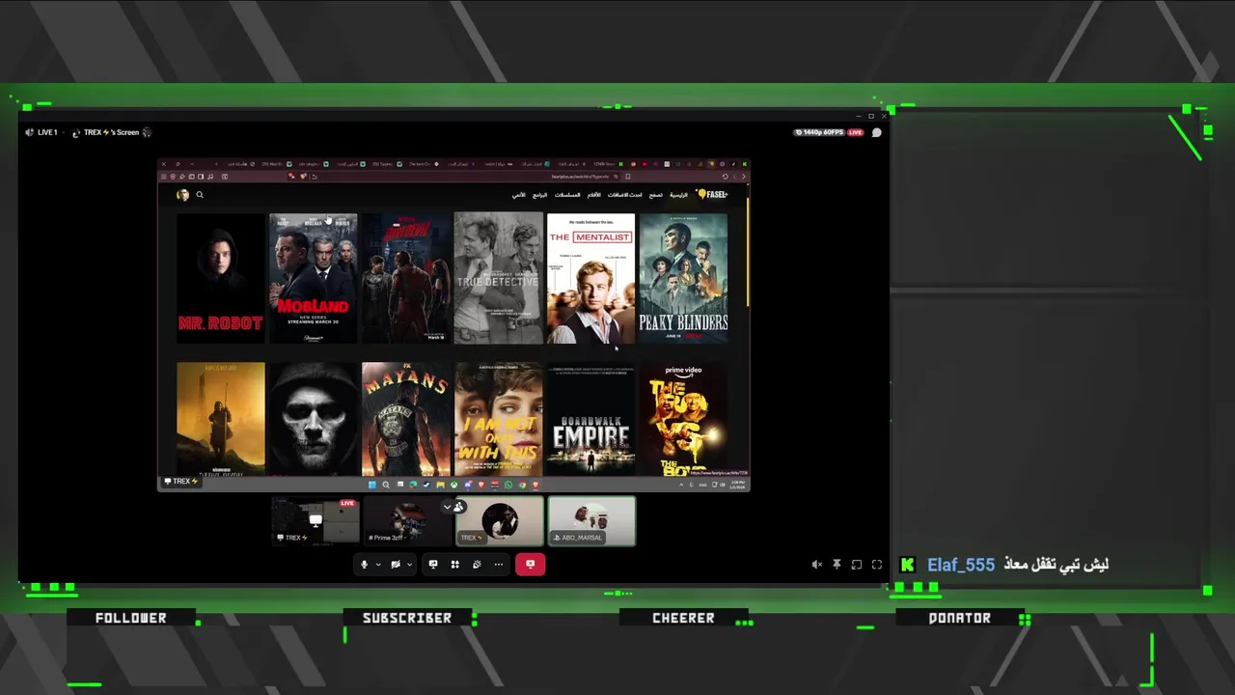Open the more options ellipsis
Viewport: 1235px width, 695px height.
(x=499, y=565)
